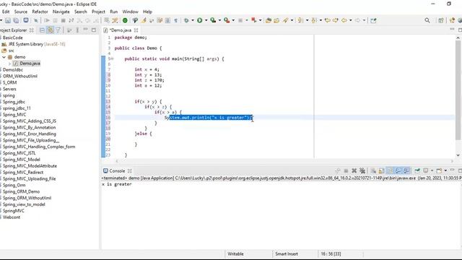Open the Debug button dropdown arrow
Screen dimensions: 462x260
coord(193,20)
